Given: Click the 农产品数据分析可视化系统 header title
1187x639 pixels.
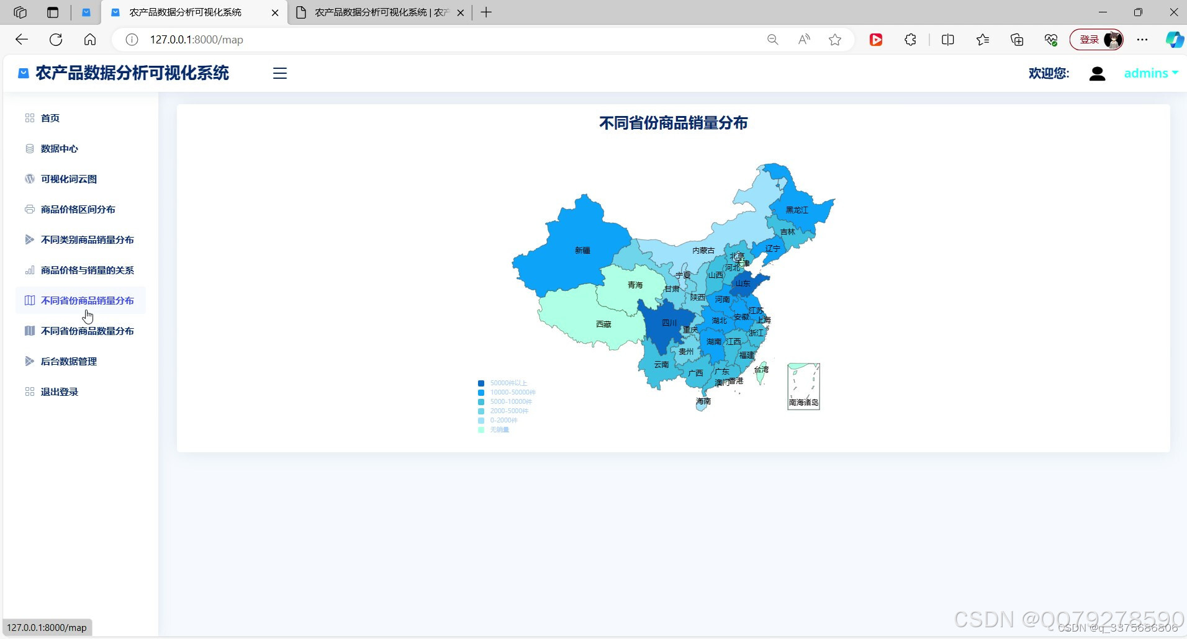Looking at the screenshot, I should tap(132, 73).
